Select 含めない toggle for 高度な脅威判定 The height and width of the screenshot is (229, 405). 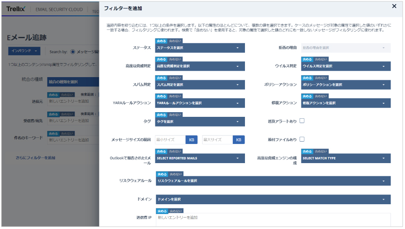(x=175, y=59)
